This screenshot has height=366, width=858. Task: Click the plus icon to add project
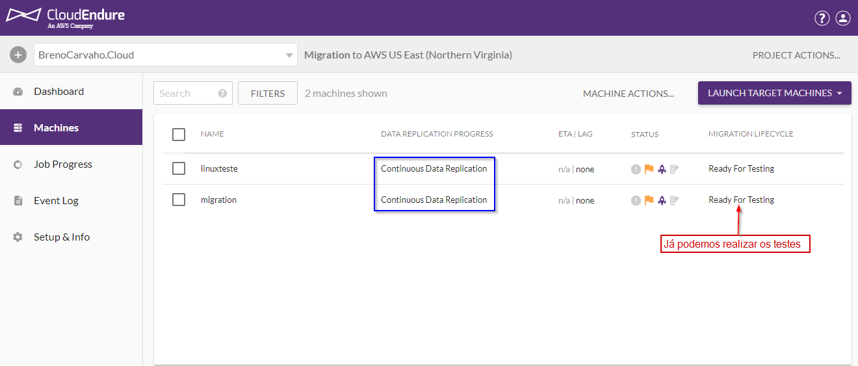tap(18, 55)
